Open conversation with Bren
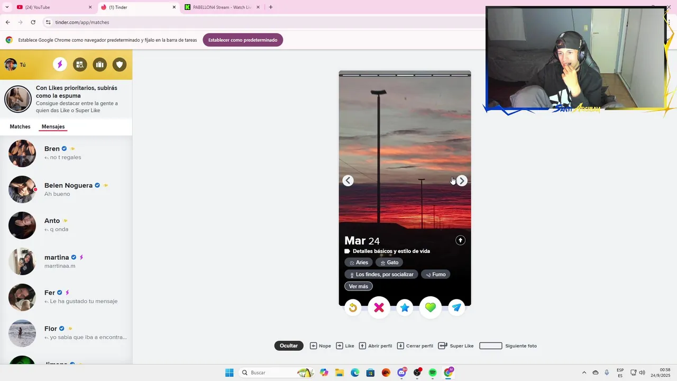 tap(66, 153)
